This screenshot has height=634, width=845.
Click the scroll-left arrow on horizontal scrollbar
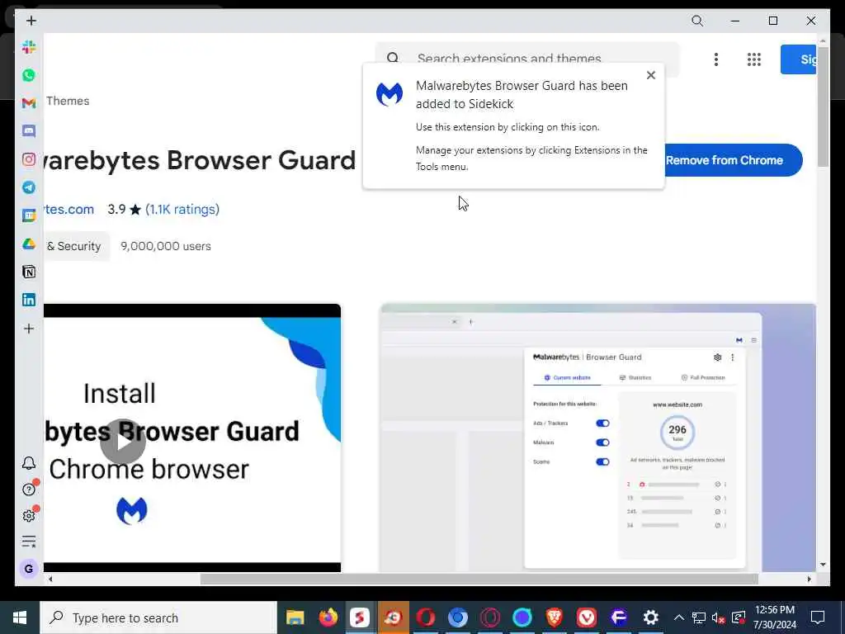point(50,579)
